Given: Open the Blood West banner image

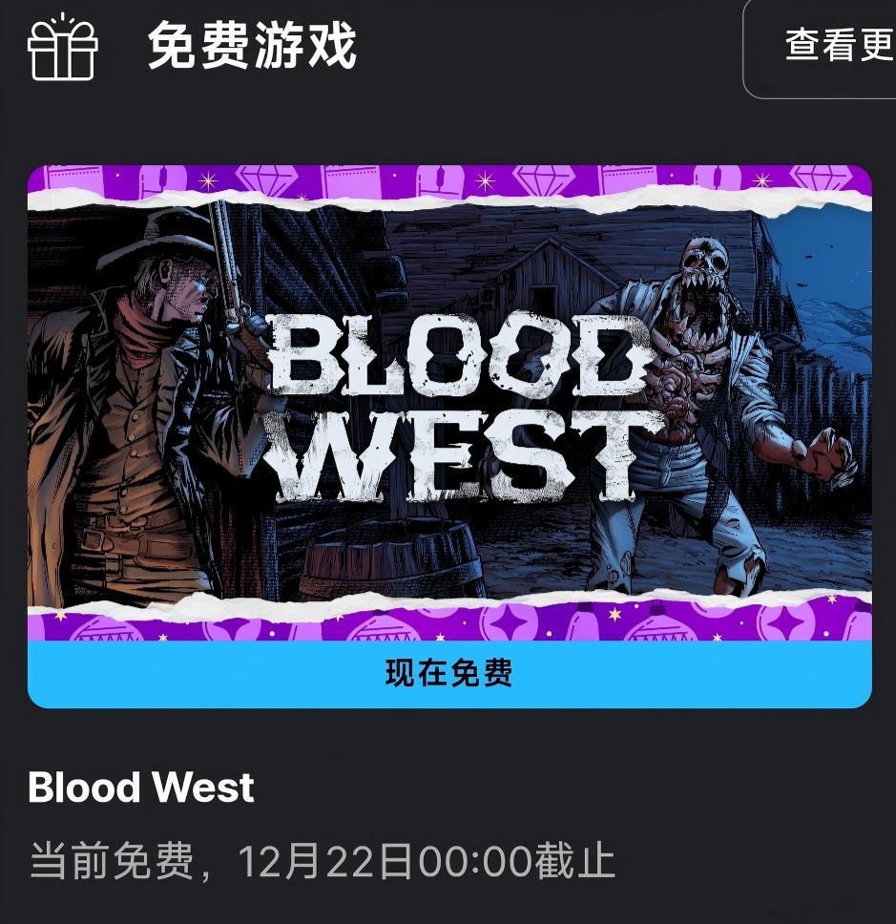Looking at the screenshot, I should coord(449,403).
